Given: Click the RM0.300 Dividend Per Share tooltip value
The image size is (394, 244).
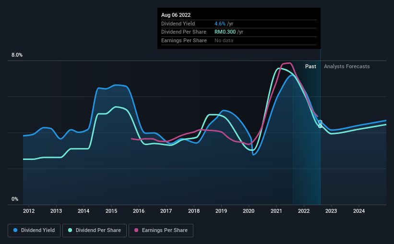Looking at the screenshot, I should click(x=225, y=32).
